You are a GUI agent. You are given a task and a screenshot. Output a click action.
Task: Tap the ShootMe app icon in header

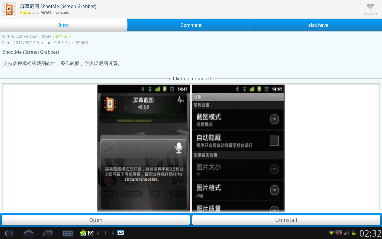pyautogui.click(x=9, y=9)
